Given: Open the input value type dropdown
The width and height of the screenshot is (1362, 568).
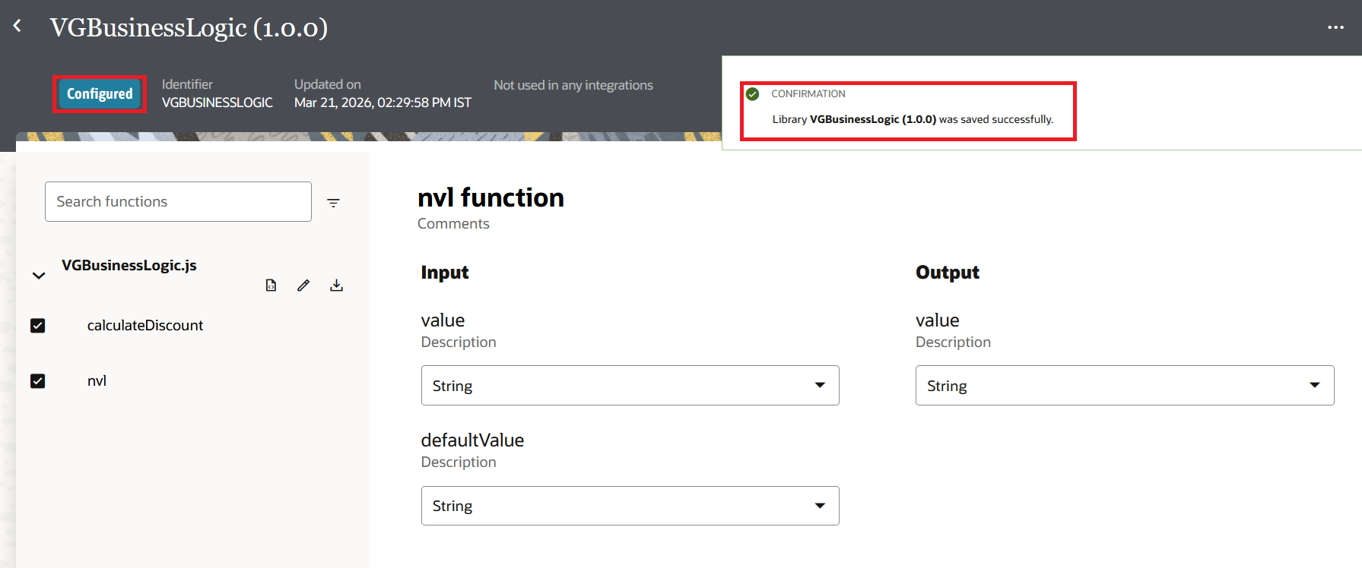Looking at the screenshot, I should coord(630,386).
